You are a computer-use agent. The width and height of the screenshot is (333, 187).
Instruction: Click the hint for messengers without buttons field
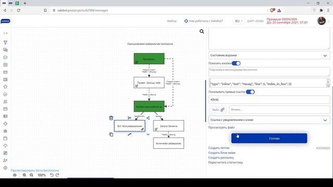(x=270, y=72)
